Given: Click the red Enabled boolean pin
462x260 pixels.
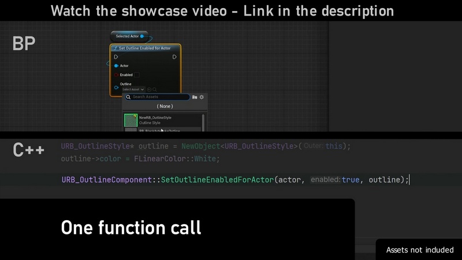Looking at the screenshot, I should pyautogui.click(x=116, y=75).
